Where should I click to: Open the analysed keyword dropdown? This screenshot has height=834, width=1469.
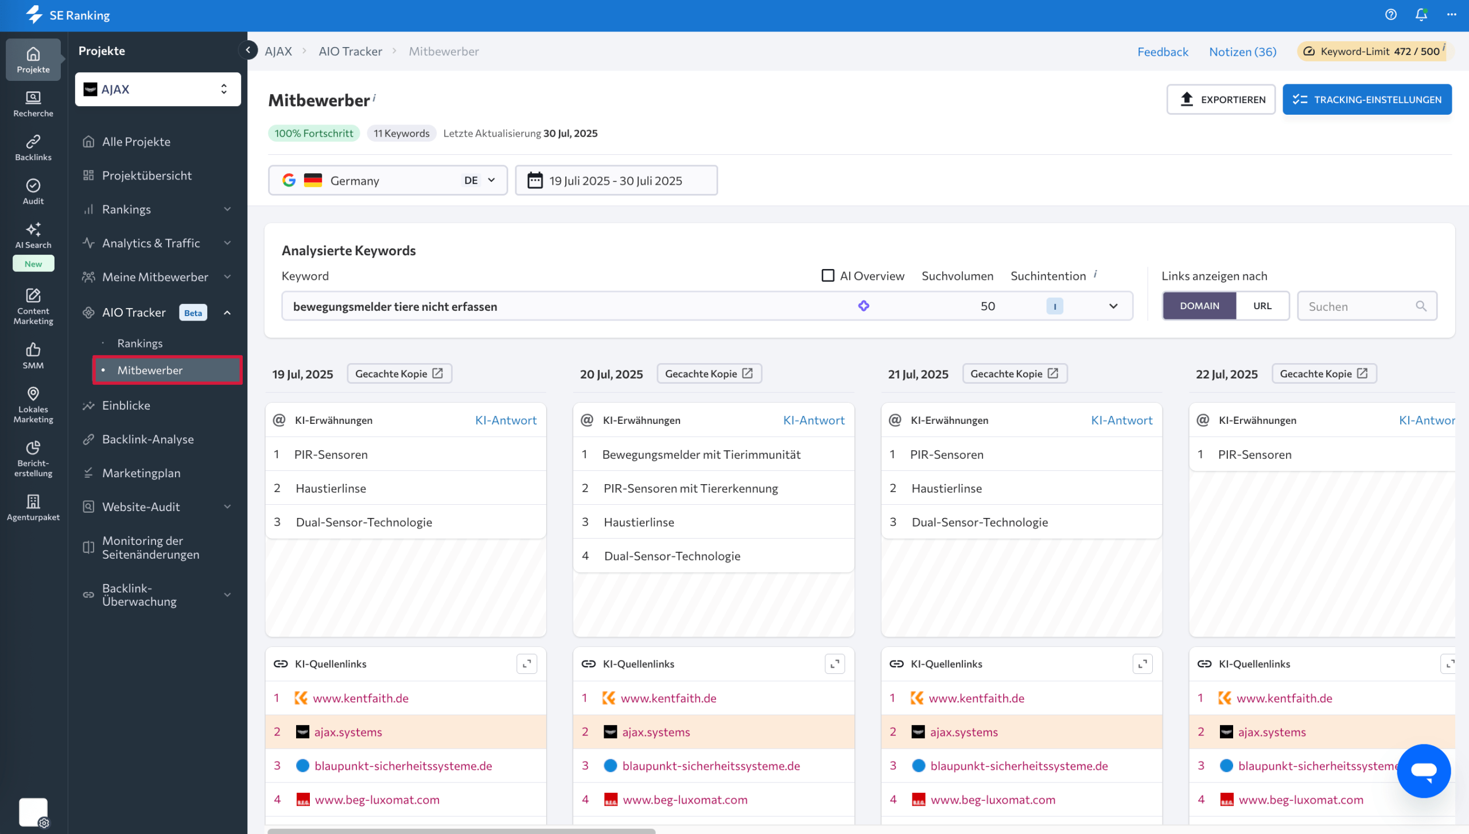[x=707, y=306]
